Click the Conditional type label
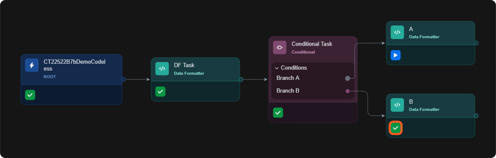Viewport: 496px width, 158px height. (x=303, y=52)
